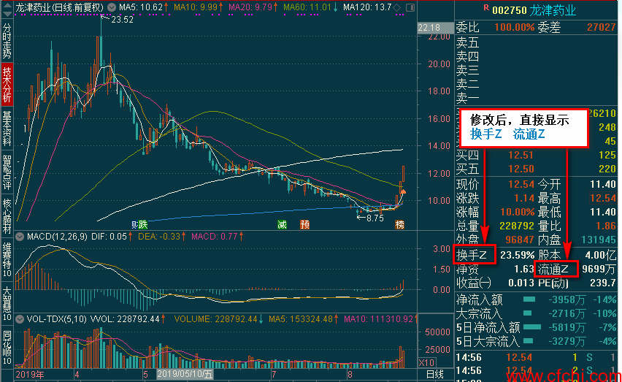Click the 净流入额 -3958万 row
This screenshot has height=382, width=622.
click(x=536, y=299)
